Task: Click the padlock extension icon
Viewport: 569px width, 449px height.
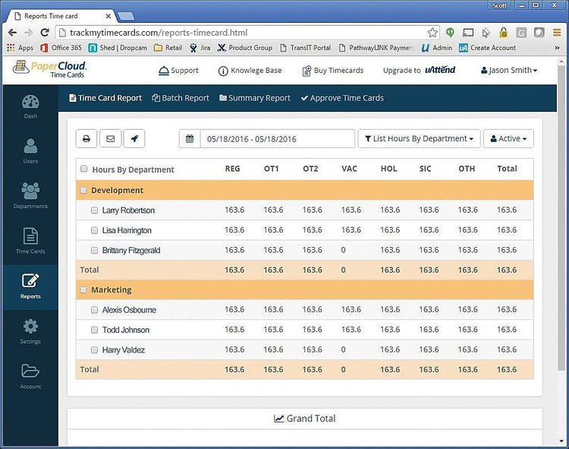Action: coord(503,33)
